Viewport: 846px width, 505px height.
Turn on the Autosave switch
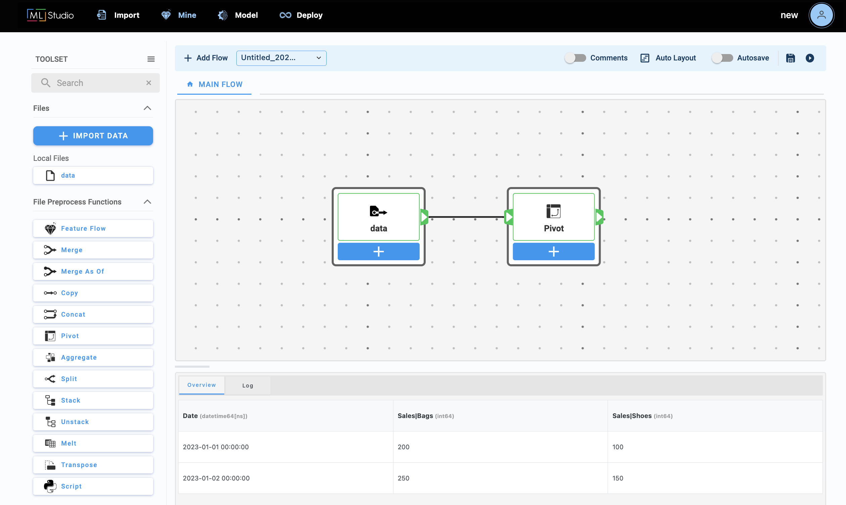tap(722, 58)
